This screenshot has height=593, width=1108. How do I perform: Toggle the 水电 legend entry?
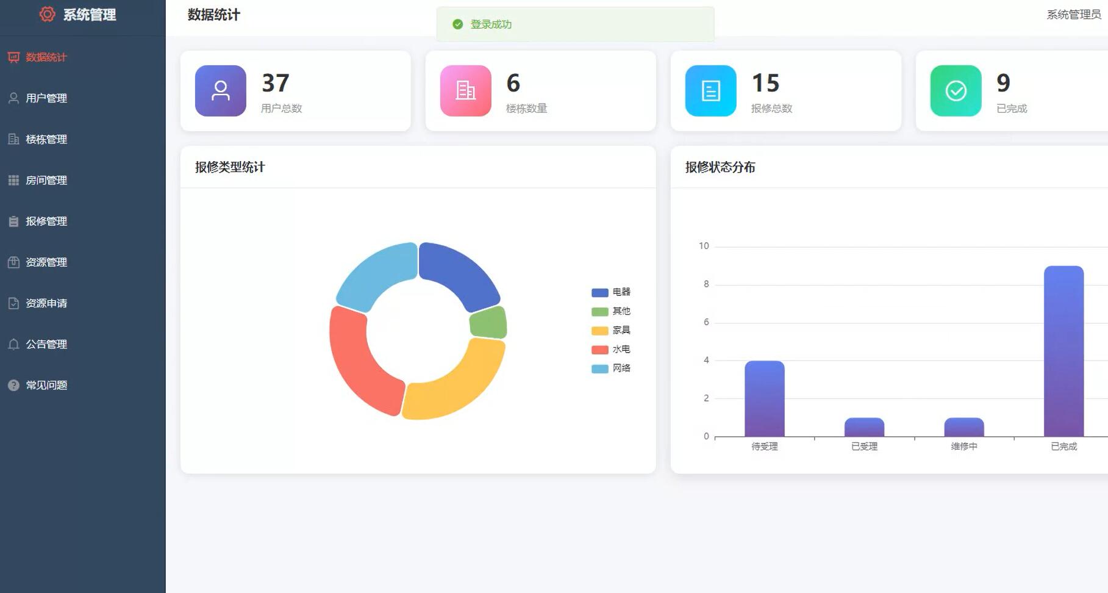click(611, 349)
